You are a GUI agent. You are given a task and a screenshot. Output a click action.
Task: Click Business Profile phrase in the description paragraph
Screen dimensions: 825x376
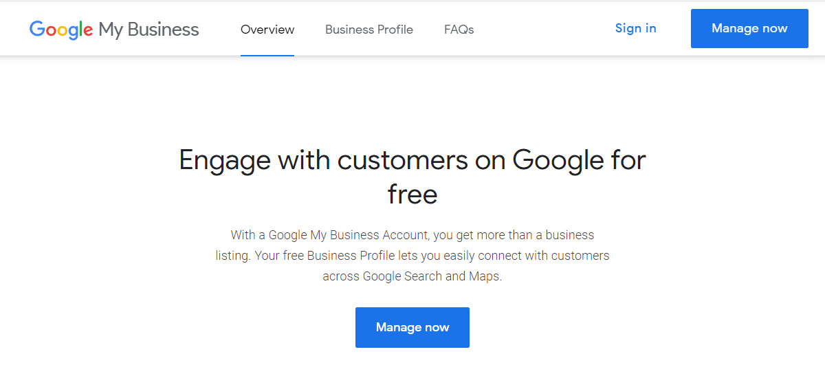click(x=351, y=256)
